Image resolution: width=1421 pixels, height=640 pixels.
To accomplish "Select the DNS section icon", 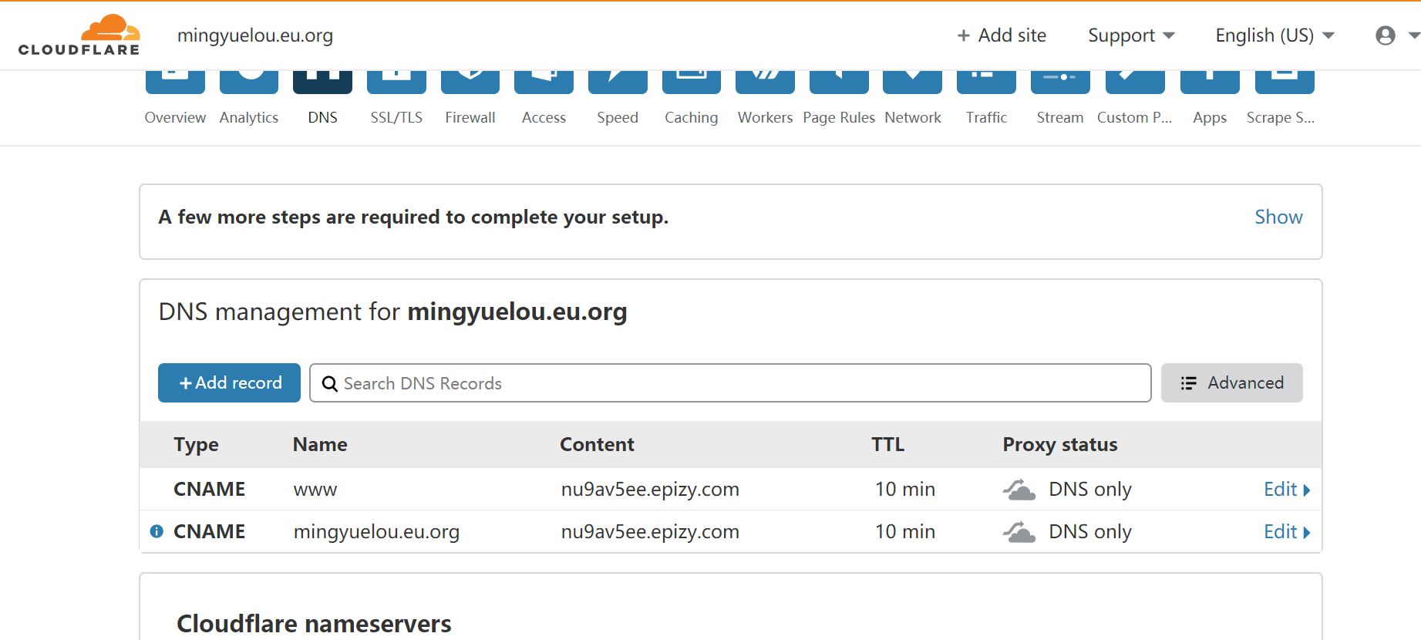I will coord(322,82).
